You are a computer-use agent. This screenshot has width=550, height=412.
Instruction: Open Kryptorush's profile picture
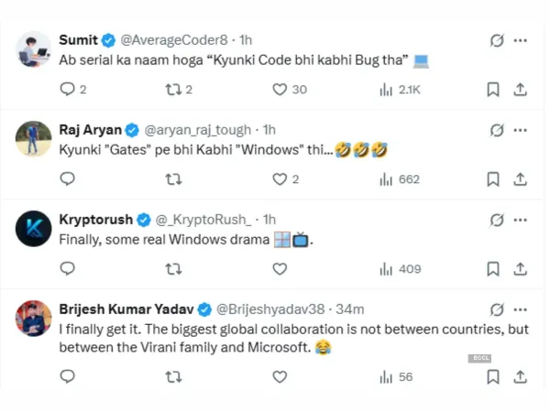(x=34, y=228)
